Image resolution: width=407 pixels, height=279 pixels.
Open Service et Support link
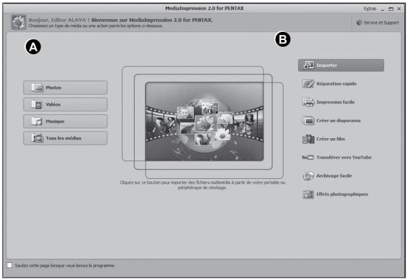pos(381,22)
